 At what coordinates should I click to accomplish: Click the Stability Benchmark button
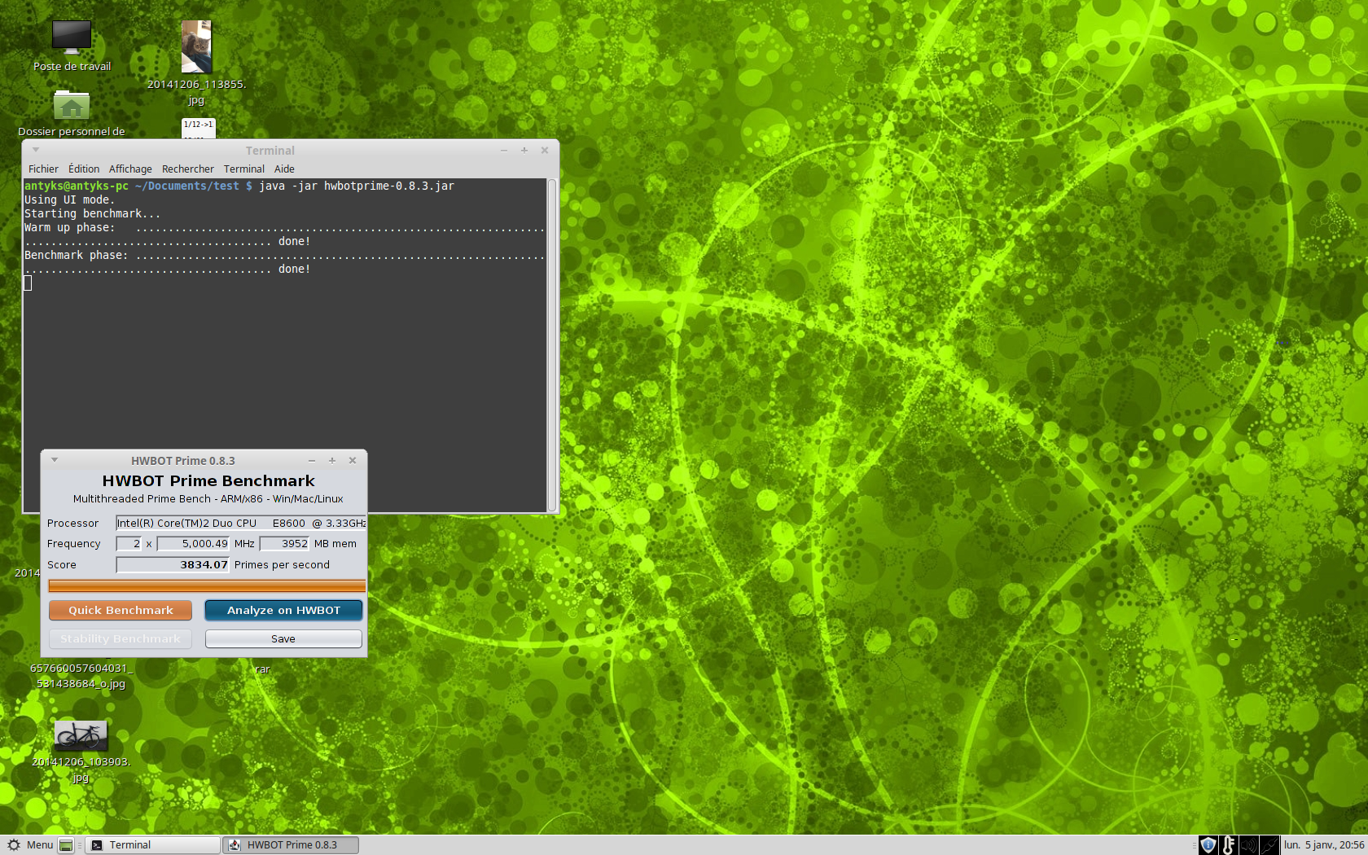(x=121, y=638)
